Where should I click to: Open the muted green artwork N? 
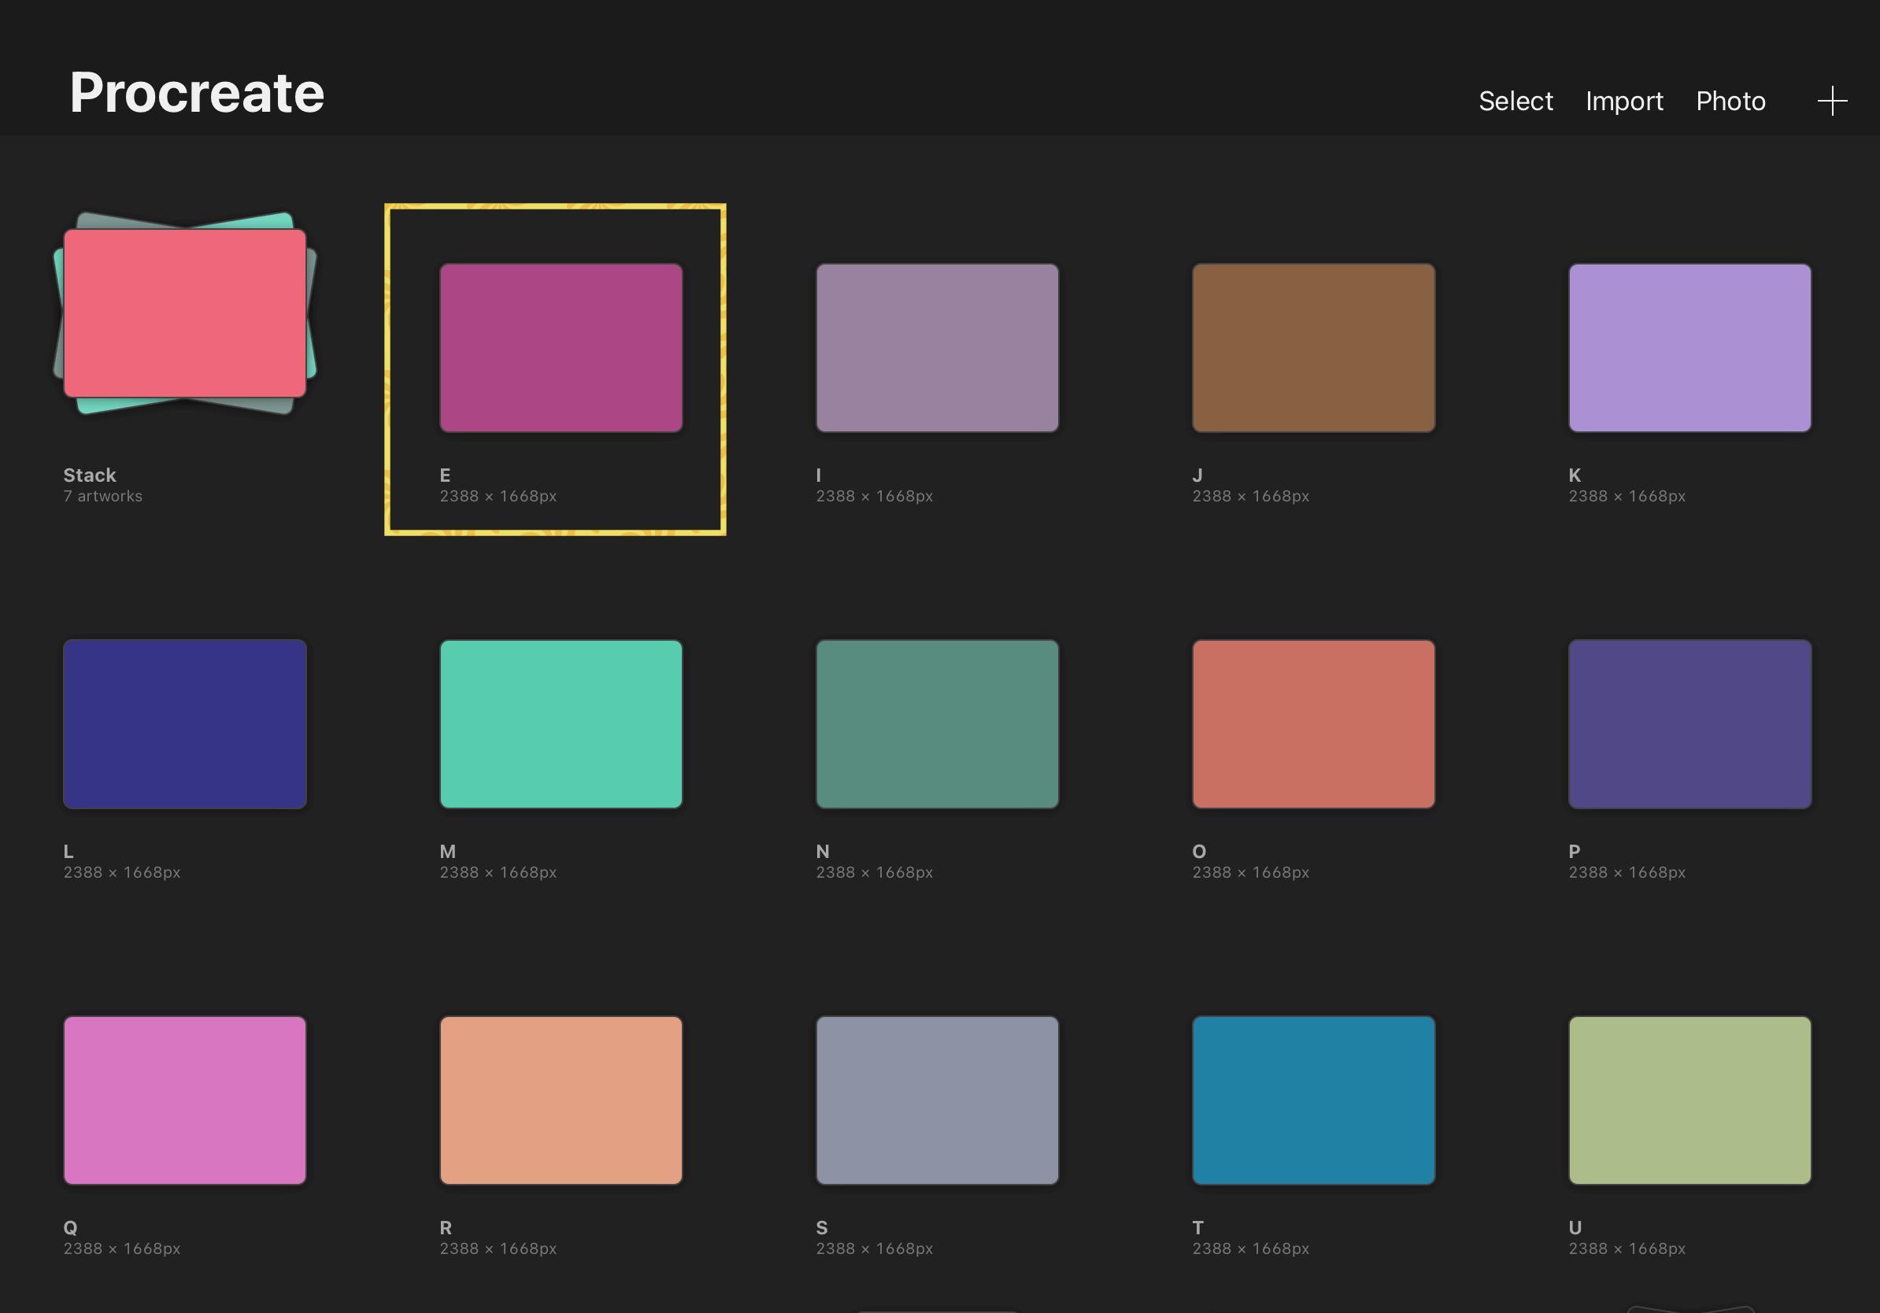pos(937,724)
